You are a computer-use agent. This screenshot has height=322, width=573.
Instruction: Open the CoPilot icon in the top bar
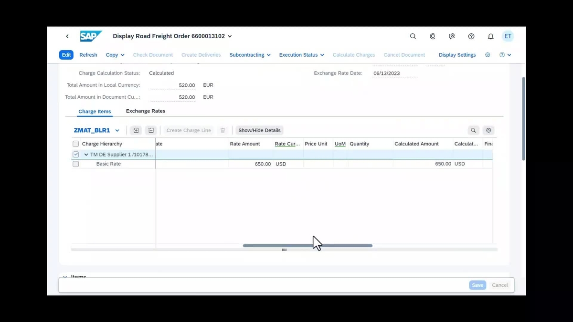click(x=432, y=36)
